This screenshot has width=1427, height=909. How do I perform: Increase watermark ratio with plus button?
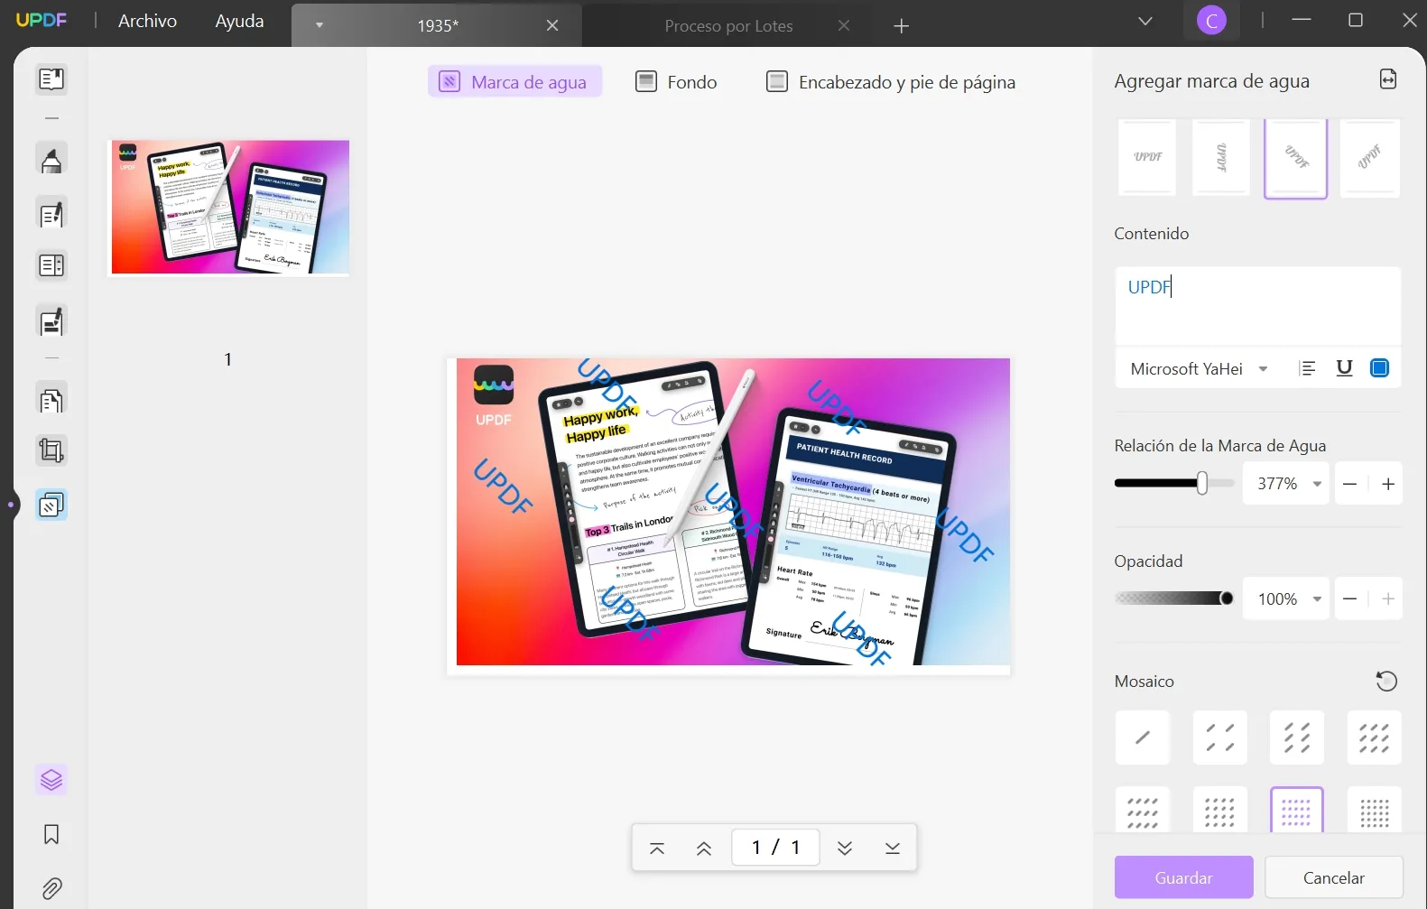(1388, 484)
